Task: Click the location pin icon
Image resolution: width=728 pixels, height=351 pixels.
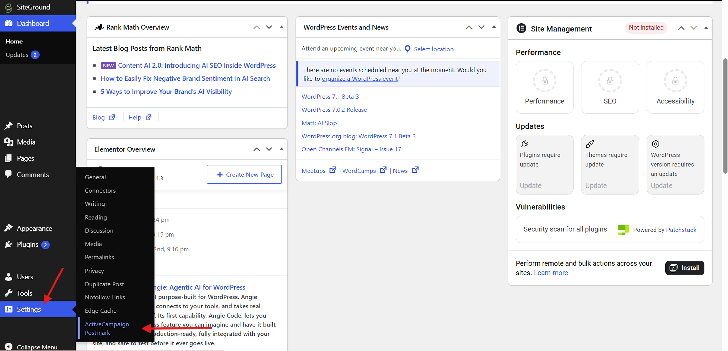Action: (x=407, y=49)
